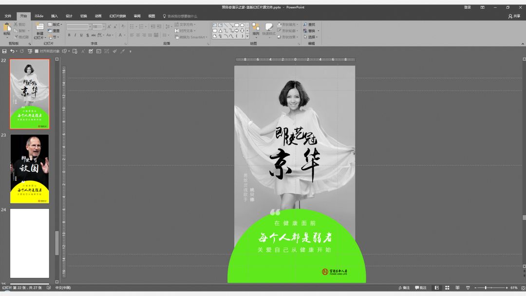The image size is (526, 296).
Task: Select the triangle shape in shapes gallery
Action: pos(220,31)
